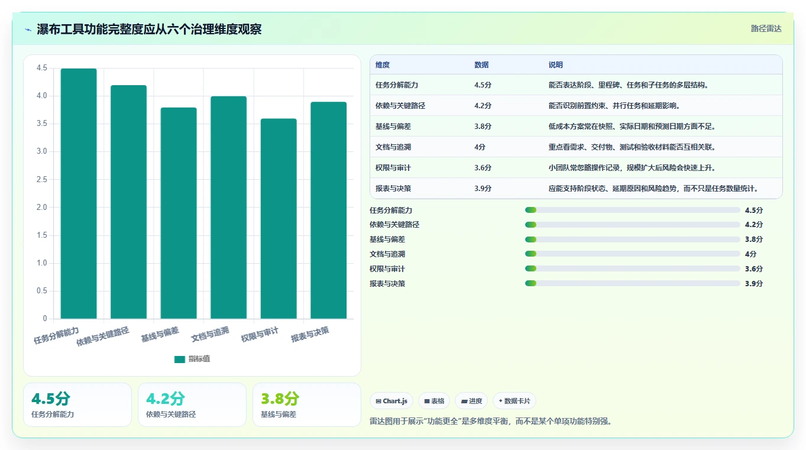Select the Chart.js tag chip
Image resolution: width=806 pixels, height=450 pixels.
point(391,401)
